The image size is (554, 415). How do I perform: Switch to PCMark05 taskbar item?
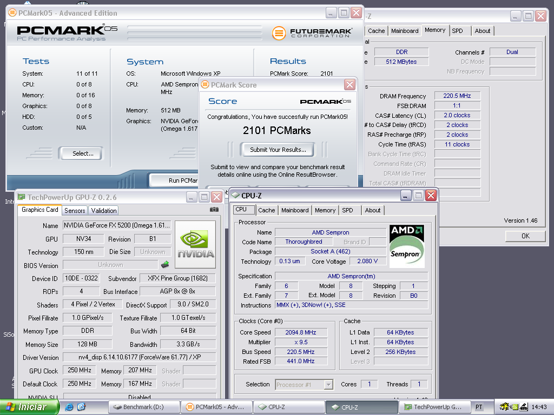[x=216, y=407]
